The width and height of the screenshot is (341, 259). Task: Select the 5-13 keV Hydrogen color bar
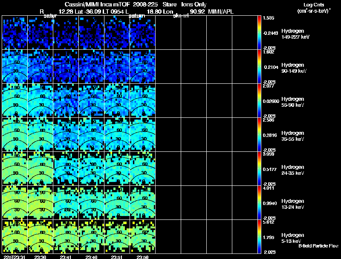[260, 236]
